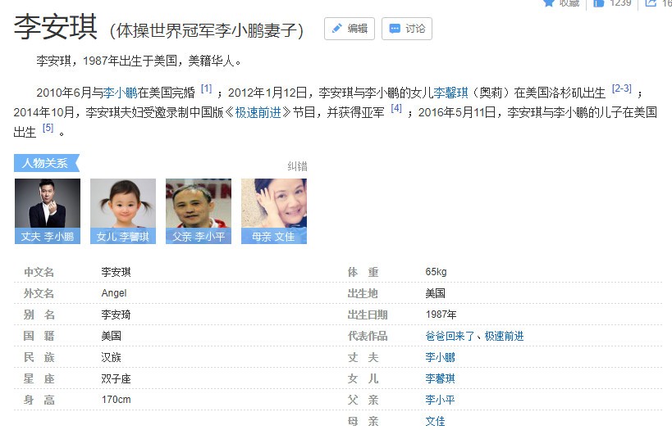This screenshot has width=672, height=430.
Task: Click the 编辑 (edit) button with pencil icon
Action: coord(349,29)
